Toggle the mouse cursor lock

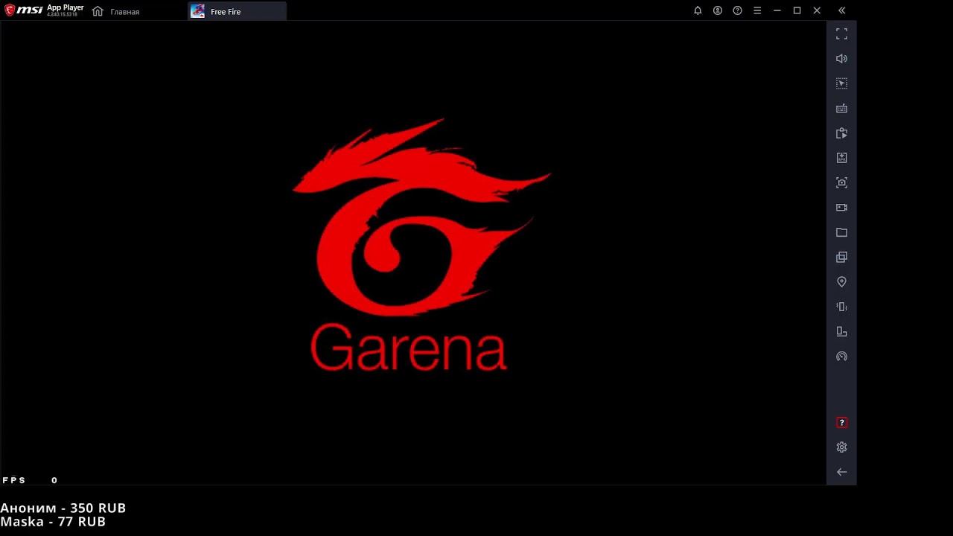point(841,83)
